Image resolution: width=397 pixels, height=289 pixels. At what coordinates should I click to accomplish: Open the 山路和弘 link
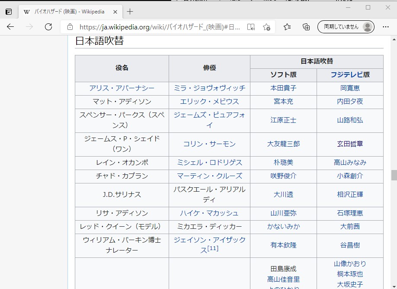[x=350, y=120]
